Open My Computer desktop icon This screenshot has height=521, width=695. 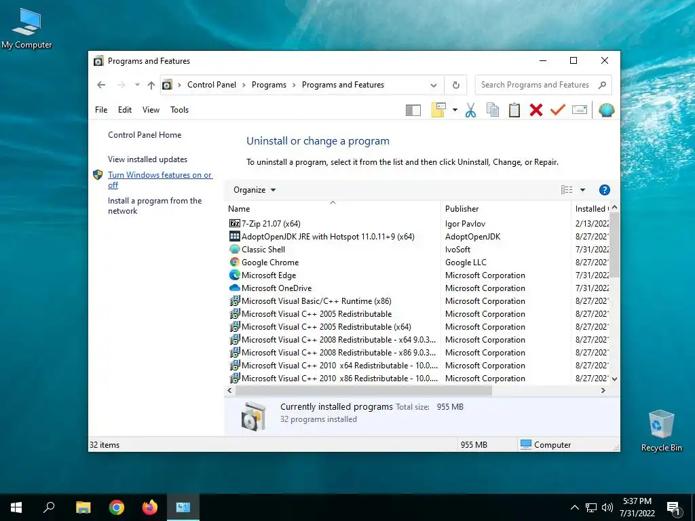[x=26, y=28]
